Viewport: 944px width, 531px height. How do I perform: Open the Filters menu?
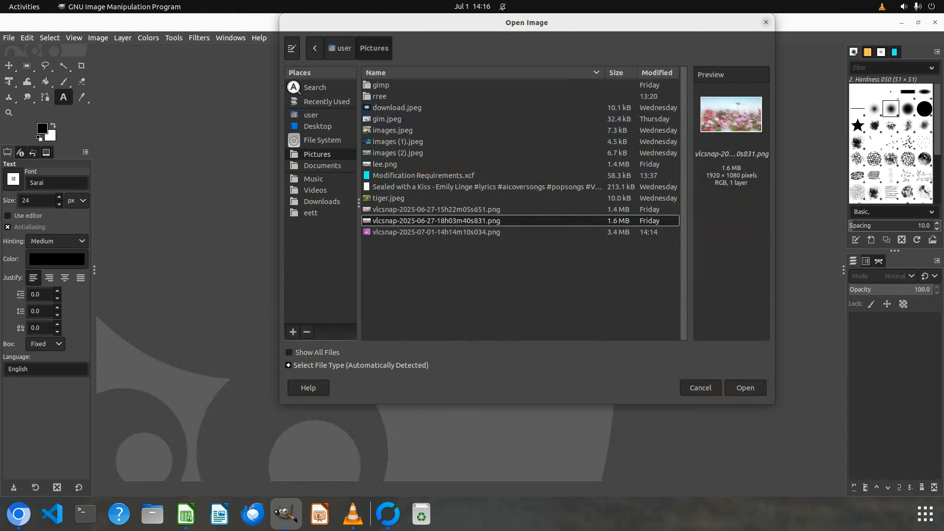(199, 38)
